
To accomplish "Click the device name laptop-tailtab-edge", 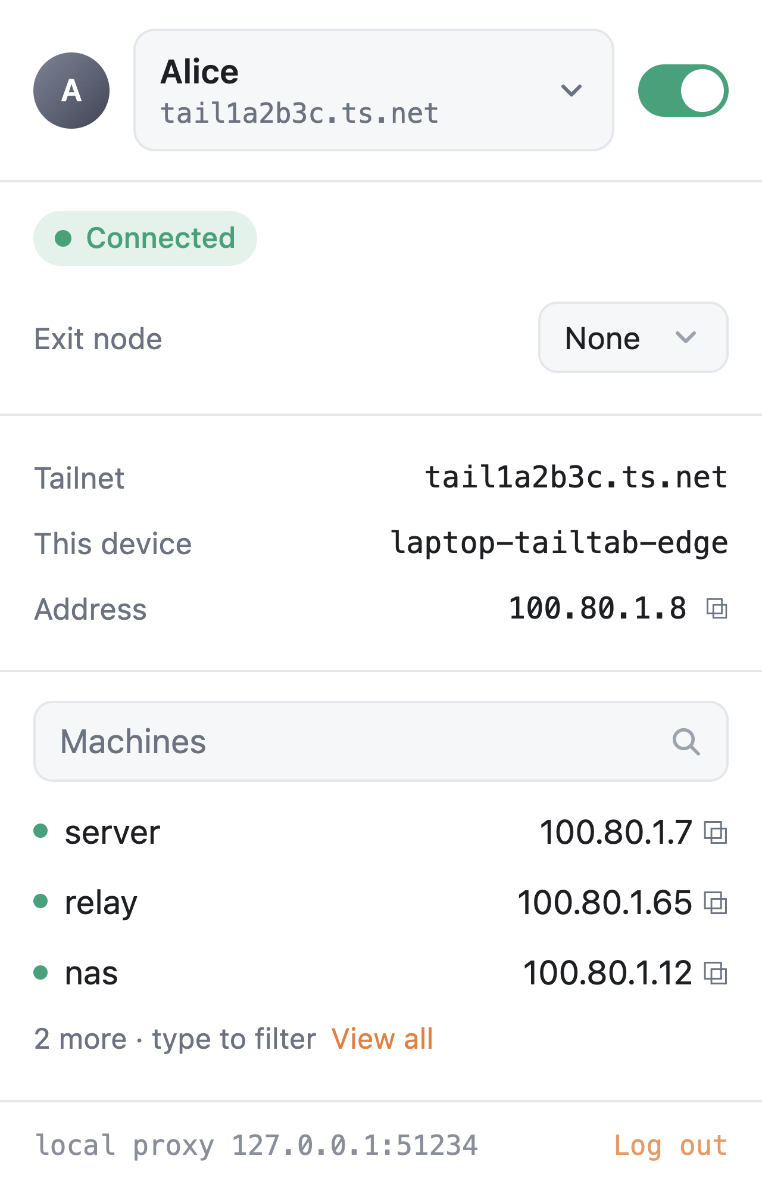I will (x=560, y=543).
